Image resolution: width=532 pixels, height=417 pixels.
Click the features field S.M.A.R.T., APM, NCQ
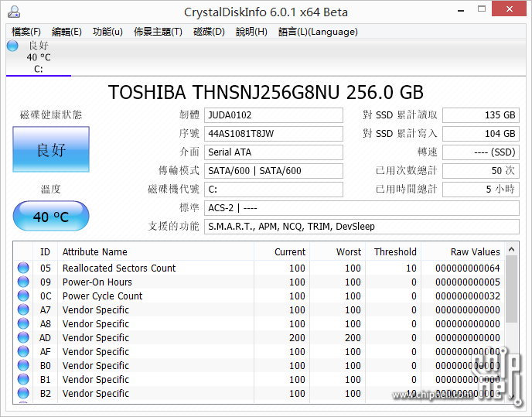[x=362, y=227]
